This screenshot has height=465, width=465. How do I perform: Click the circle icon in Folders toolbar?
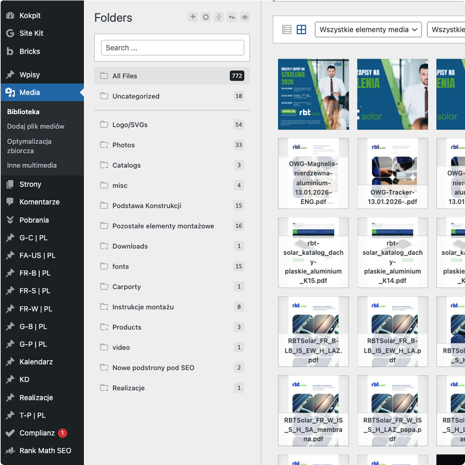point(206,17)
